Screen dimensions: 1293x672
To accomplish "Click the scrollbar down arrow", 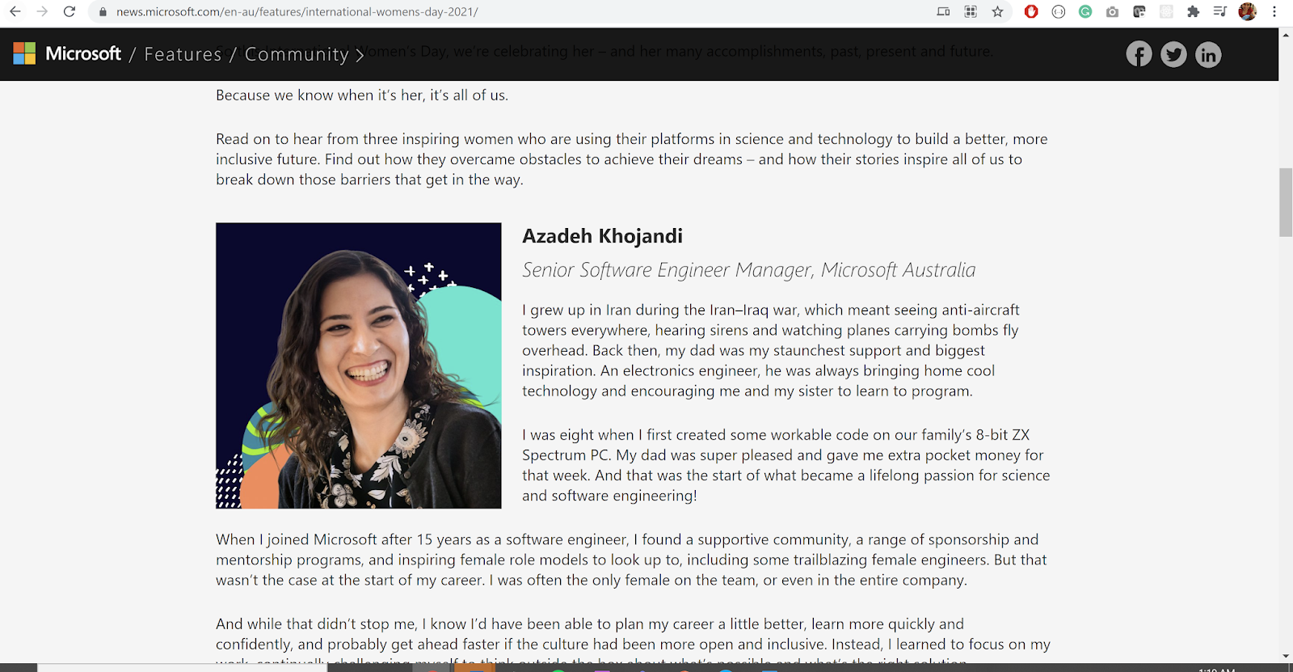I will [1286, 656].
